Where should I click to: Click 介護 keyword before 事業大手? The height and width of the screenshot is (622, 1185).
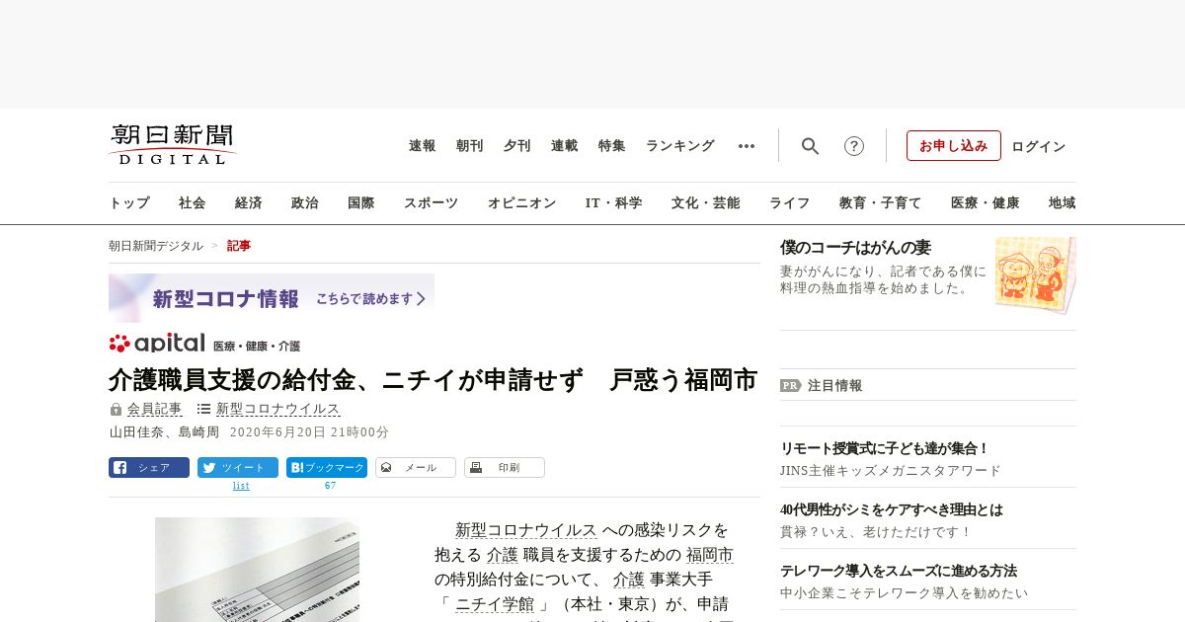click(629, 580)
